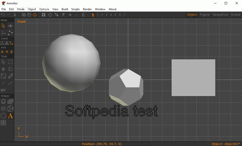Open the File menu
Screen dimensions: 242x146
click(4, 9)
